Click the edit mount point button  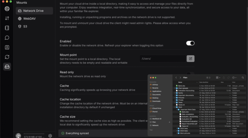[190, 59]
